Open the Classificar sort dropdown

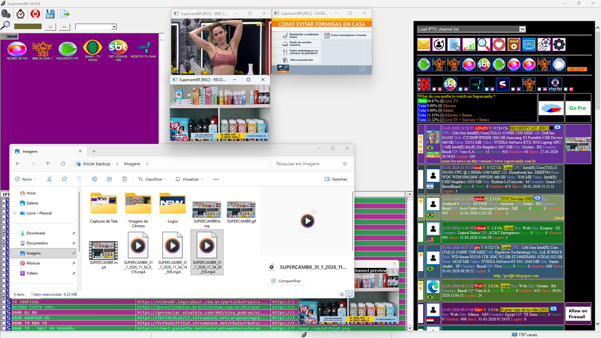[x=154, y=179]
